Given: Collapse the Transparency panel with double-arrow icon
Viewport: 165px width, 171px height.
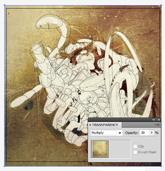Looking at the screenshot, I should click(154, 120).
